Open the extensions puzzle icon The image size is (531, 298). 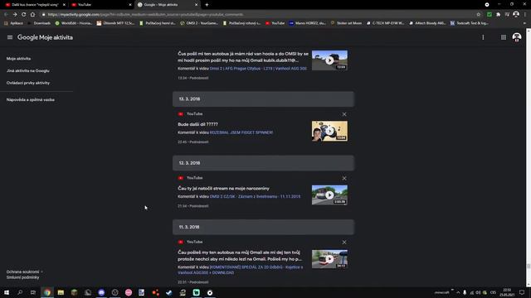point(498,15)
